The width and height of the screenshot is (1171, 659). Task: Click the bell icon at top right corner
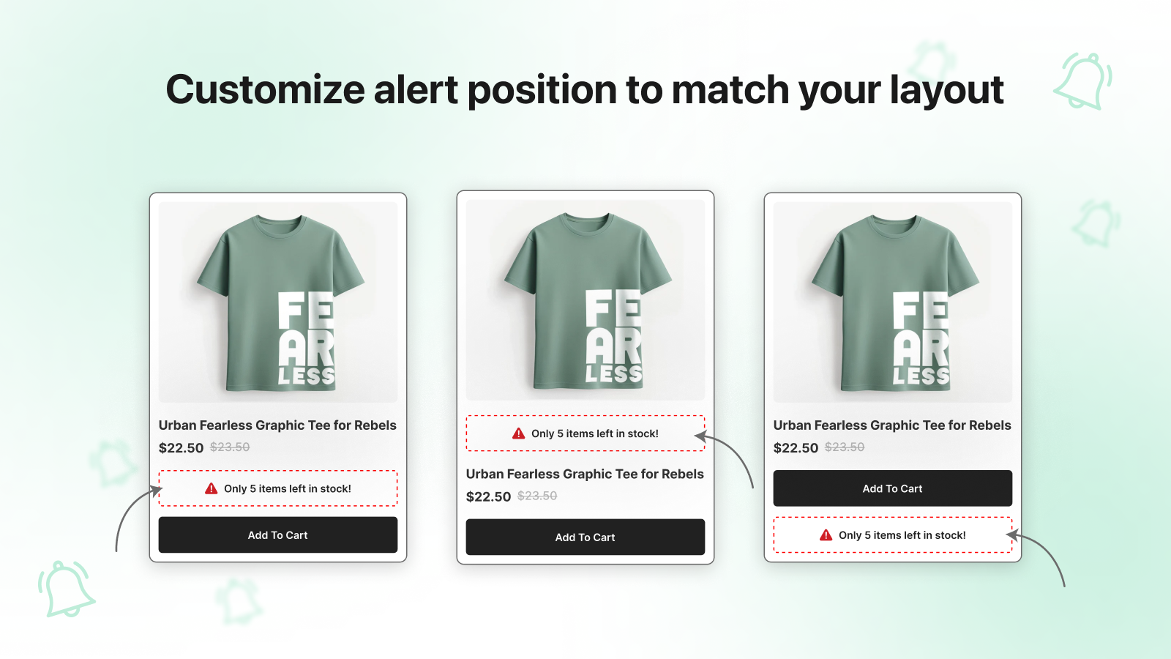[x=1083, y=81]
